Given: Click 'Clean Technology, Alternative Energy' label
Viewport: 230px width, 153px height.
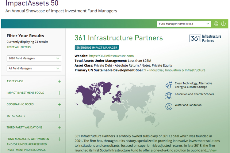Looking at the screenshot, I should tap(194, 85).
